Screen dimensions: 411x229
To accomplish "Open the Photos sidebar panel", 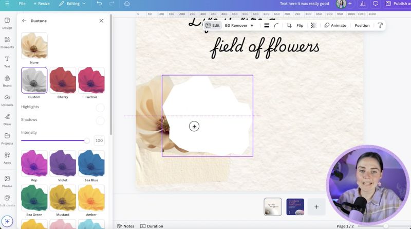I will click(7, 182).
